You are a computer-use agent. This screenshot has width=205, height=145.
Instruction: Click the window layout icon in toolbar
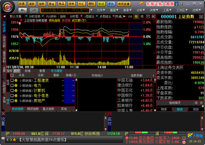click(148, 16)
